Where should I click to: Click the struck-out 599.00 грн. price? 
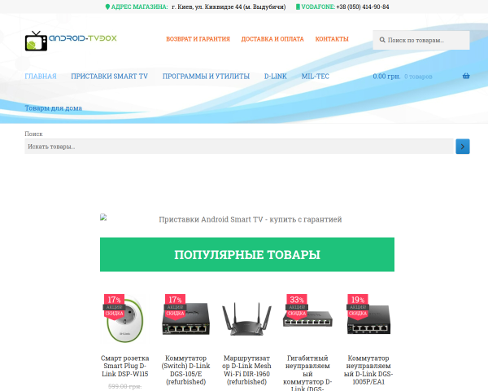pos(124,387)
